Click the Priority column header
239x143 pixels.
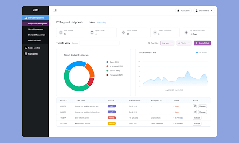pos(110,100)
